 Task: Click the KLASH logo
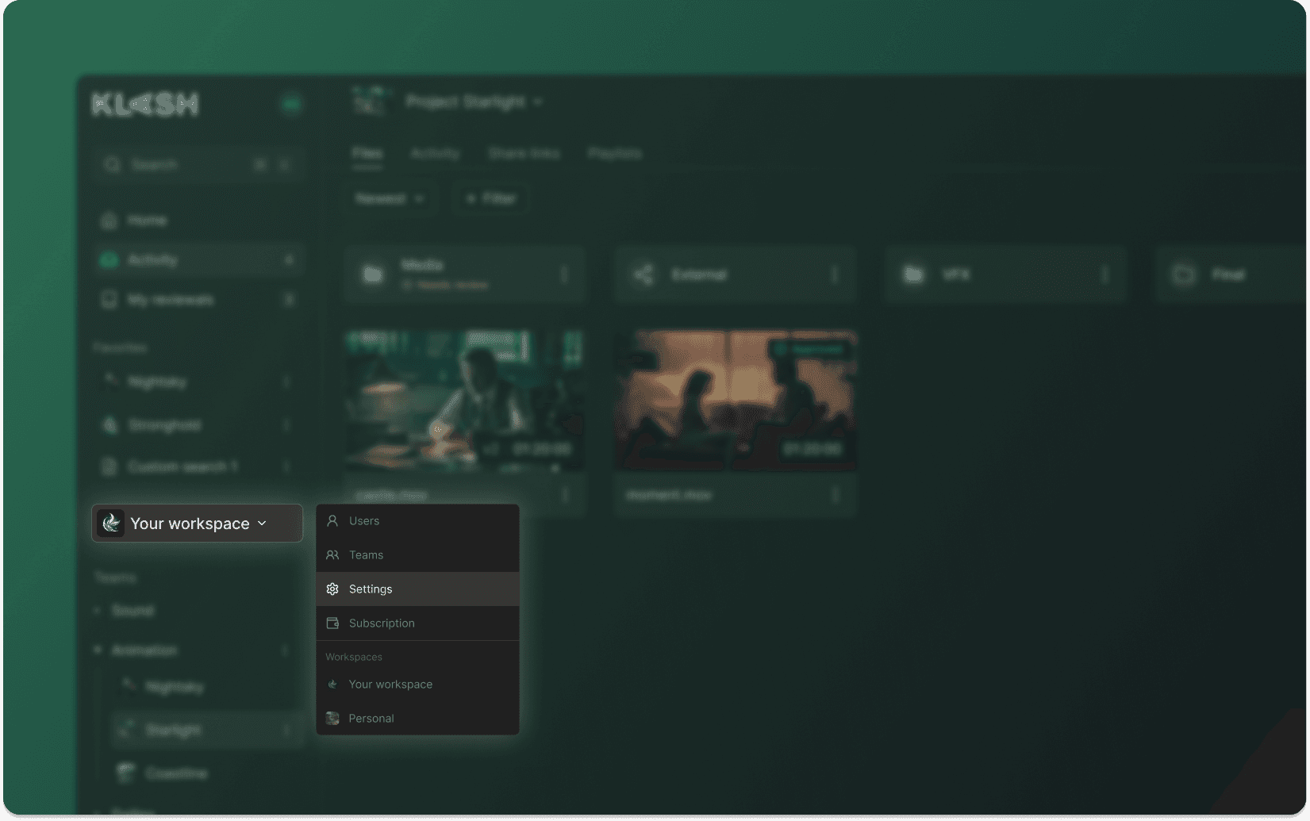[145, 104]
